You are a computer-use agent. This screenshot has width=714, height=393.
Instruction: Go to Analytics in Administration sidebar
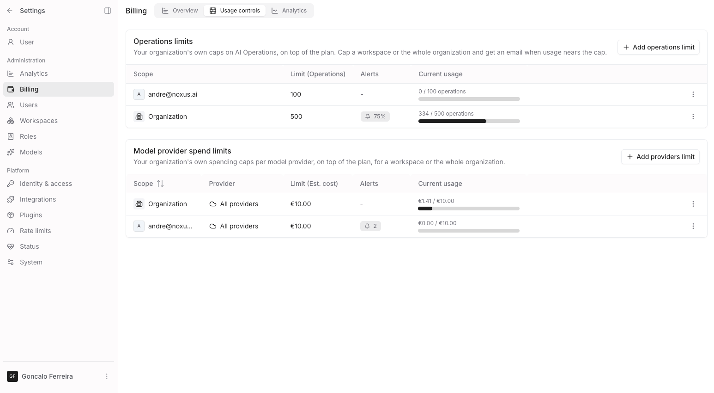59,74
